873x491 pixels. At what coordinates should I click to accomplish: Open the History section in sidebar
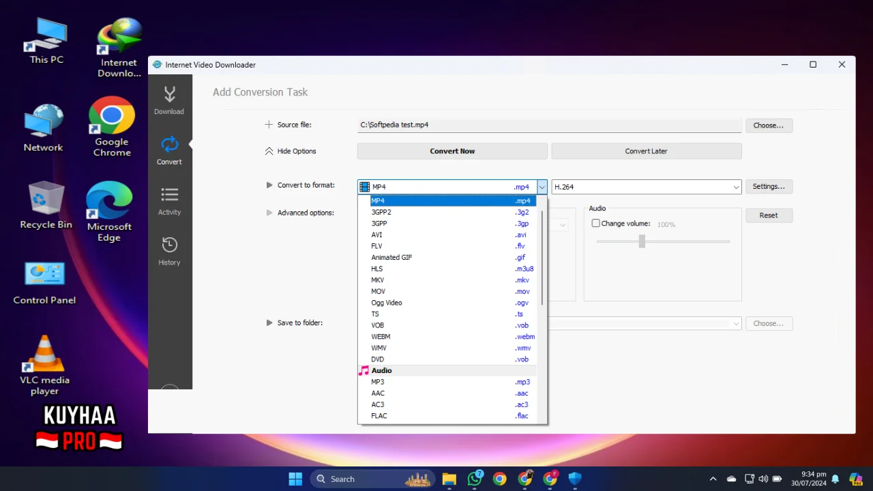(x=169, y=251)
